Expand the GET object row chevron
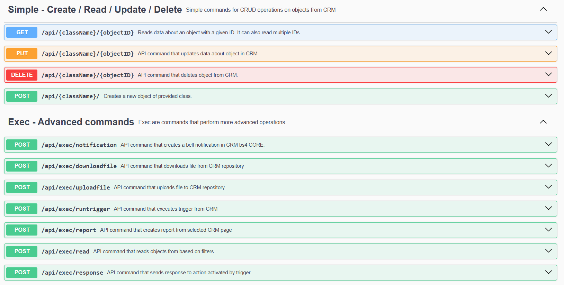This screenshot has height=285, width=564. click(x=548, y=32)
